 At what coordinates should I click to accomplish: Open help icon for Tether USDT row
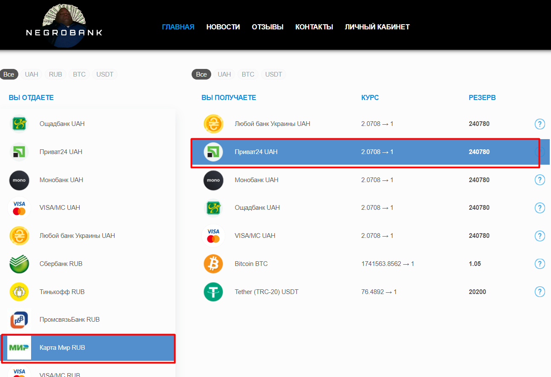540,292
